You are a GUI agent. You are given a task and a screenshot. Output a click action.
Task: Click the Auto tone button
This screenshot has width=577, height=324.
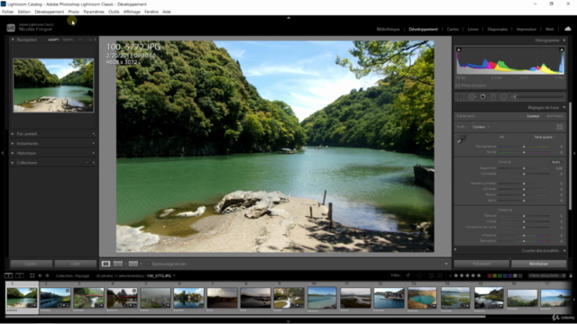pyautogui.click(x=555, y=162)
